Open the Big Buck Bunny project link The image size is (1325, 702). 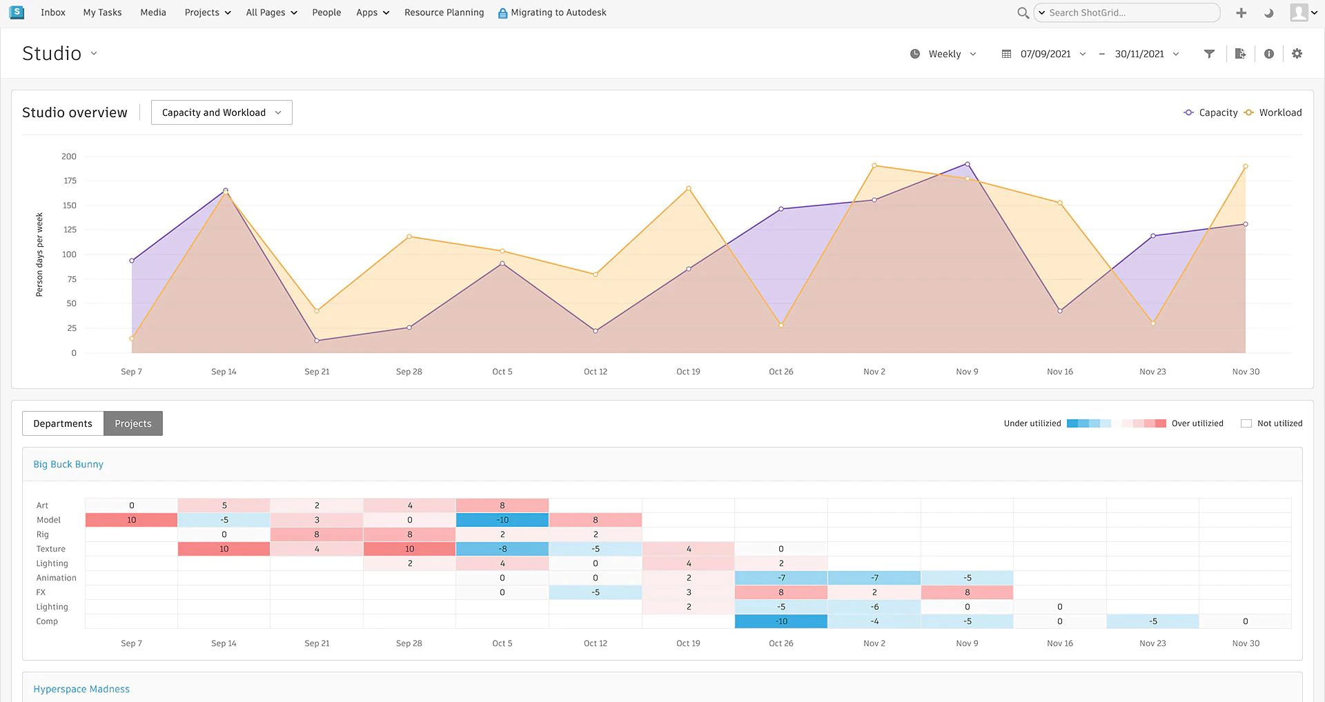[68, 464]
